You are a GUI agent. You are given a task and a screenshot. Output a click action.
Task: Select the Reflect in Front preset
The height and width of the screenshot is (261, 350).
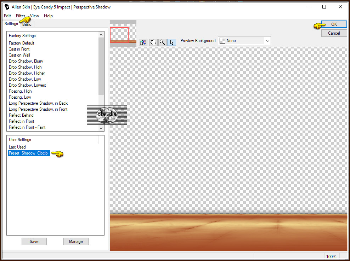21,121
